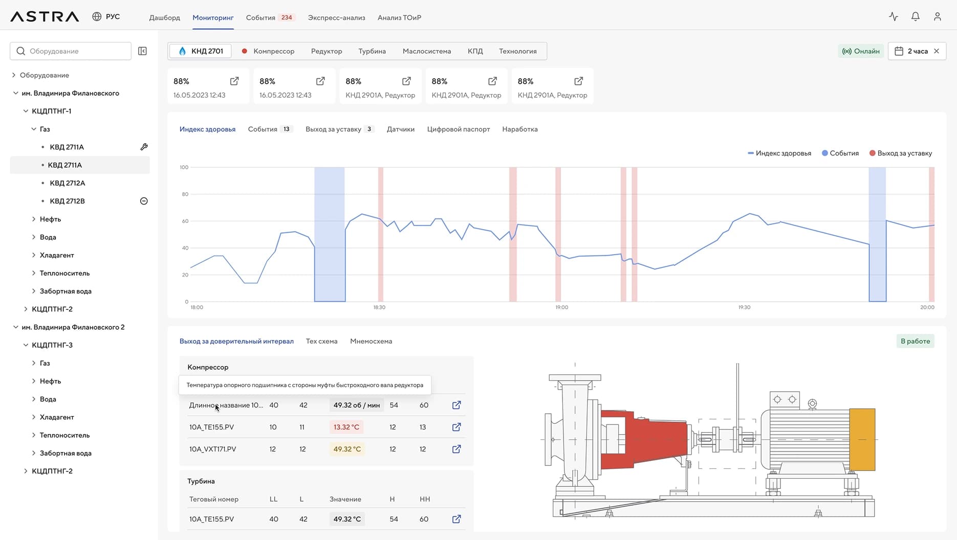This screenshot has width=957, height=540.
Task: Collapse им. Владимира Филановского node
Action: click(15, 93)
